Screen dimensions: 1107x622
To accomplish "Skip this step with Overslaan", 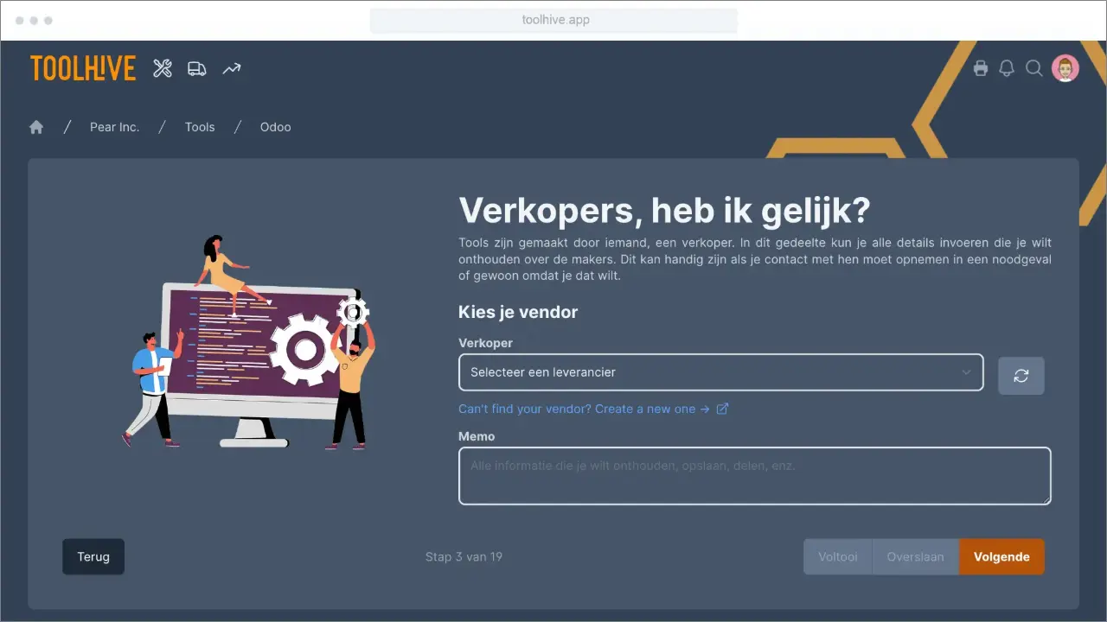I will click(x=915, y=556).
